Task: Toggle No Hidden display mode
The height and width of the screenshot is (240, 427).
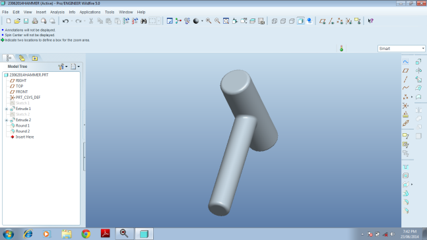Action: click(292, 21)
